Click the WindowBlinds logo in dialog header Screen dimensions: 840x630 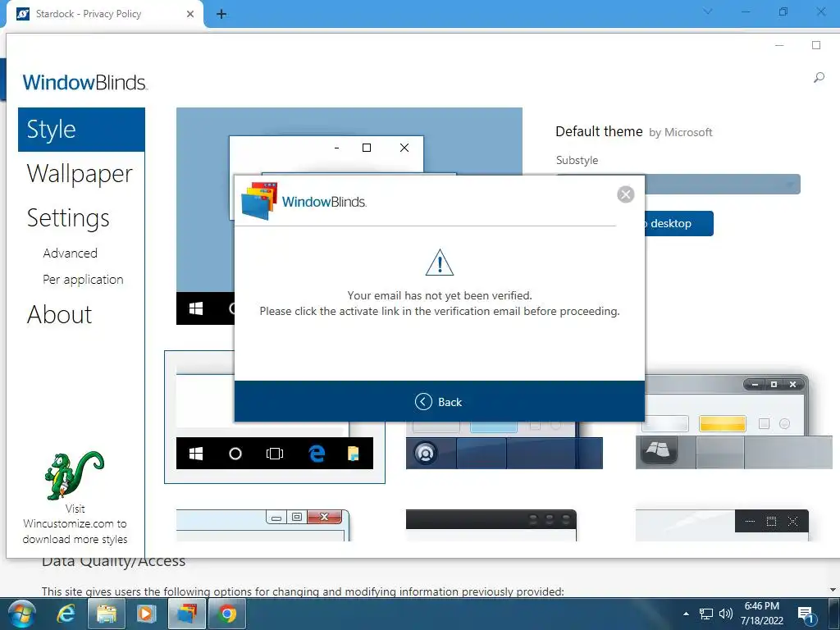304,202
